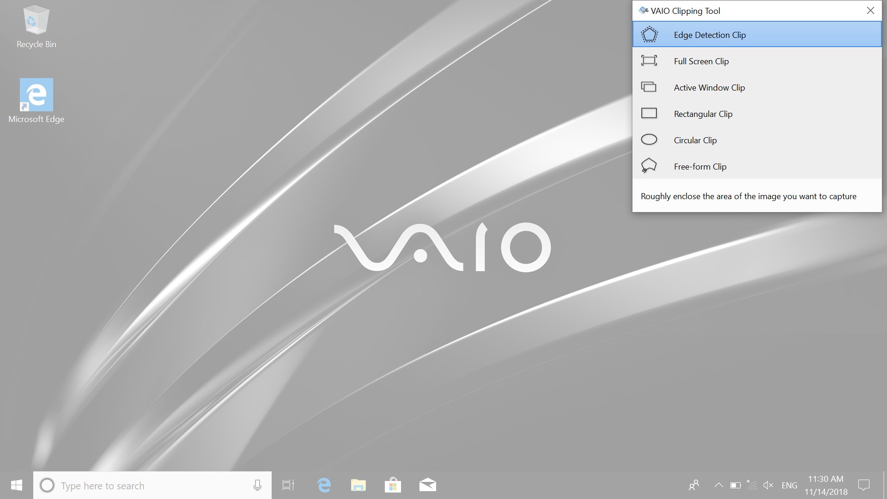Open the Action Center notifications icon

tap(863, 485)
